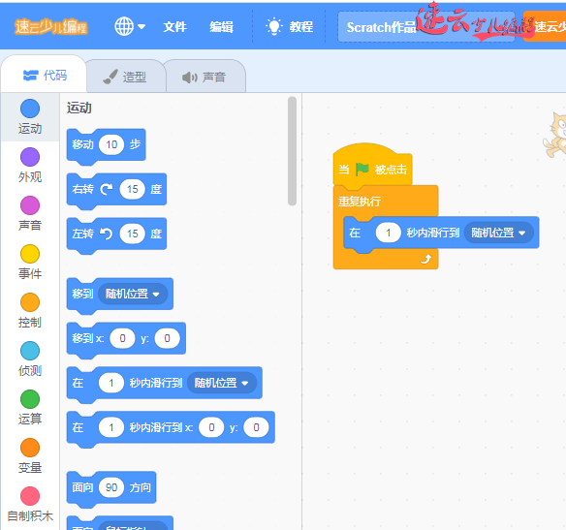566x530 pixels.
Task: Open the 文件 menu
Action: point(174,27)
